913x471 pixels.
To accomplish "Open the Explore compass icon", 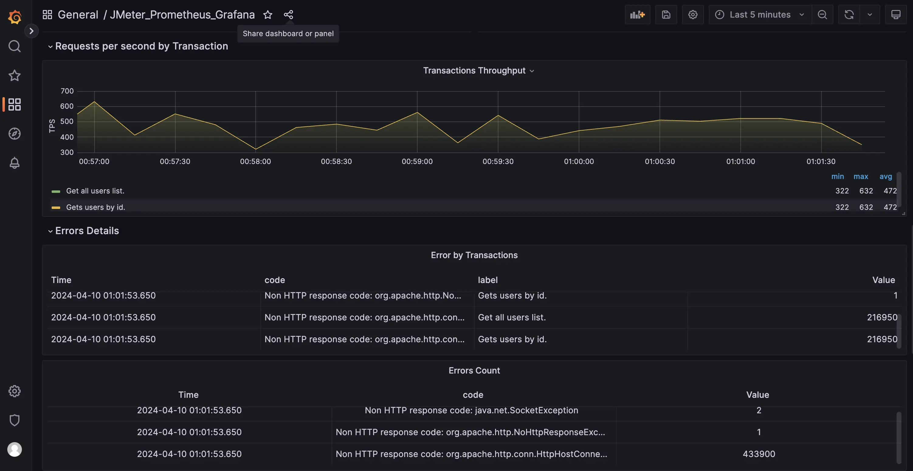I will point(15,134).
